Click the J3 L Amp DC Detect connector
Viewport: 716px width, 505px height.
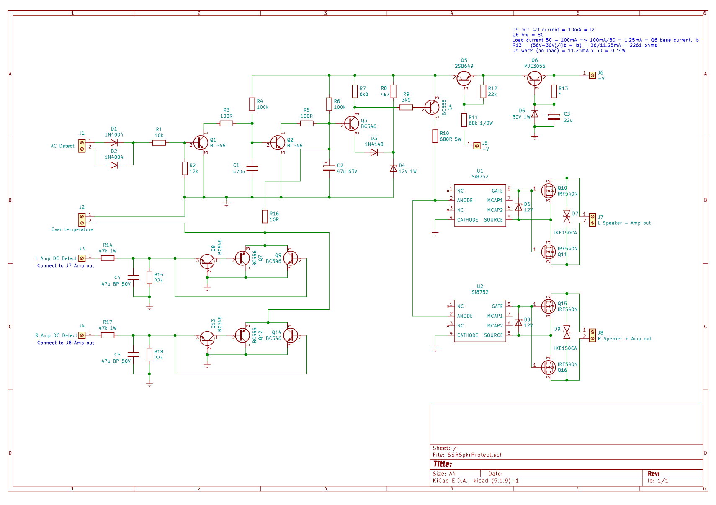pos(82,258)
